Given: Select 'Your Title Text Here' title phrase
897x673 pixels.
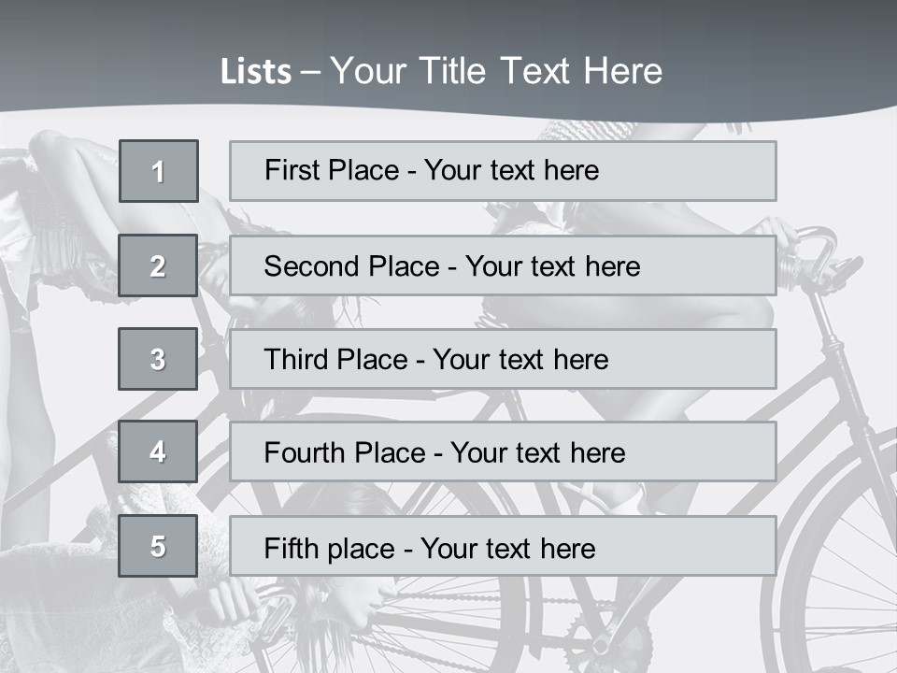Looking at the screenshot, I should click(496, 71).
